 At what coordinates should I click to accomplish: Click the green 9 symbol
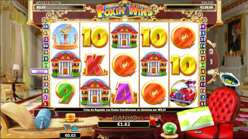pos(65,92)
